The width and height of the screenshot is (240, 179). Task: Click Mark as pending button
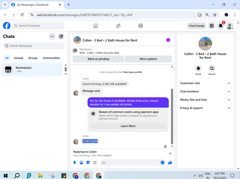point(98,59)
